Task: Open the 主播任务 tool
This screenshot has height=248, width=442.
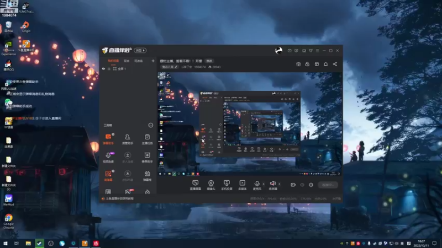Action: coord(147,139)
